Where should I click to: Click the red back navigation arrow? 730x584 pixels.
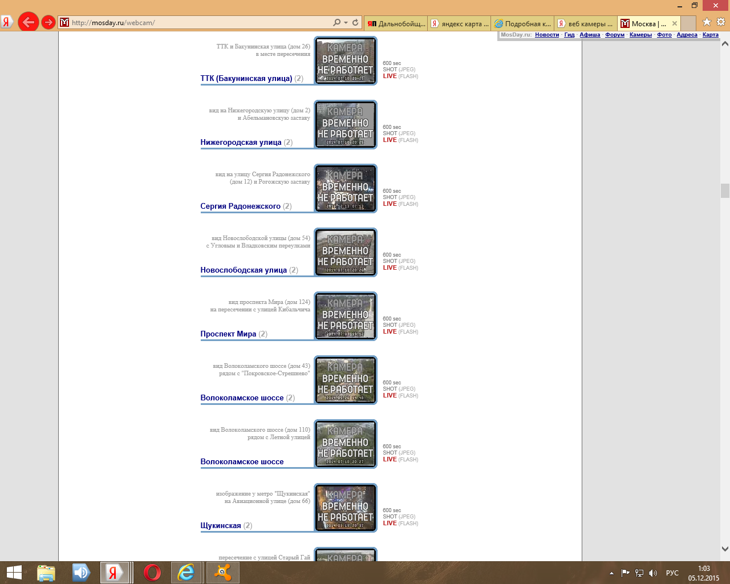click(28, 22)
